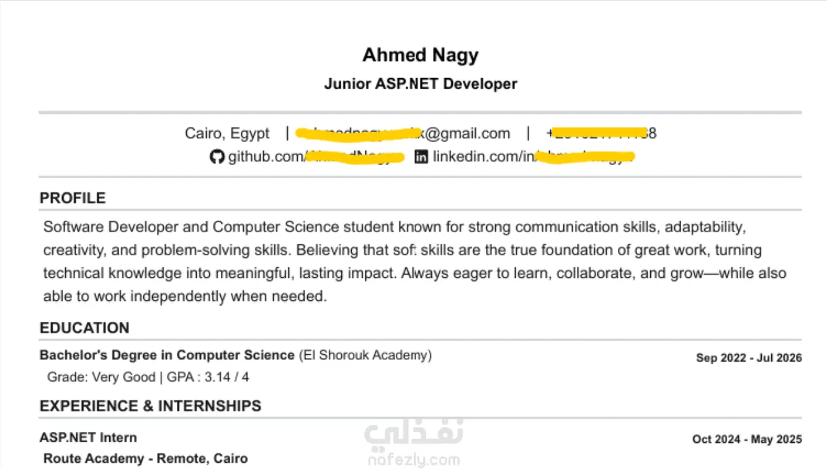827x469 pixels.
Task: Click the gmail.com email address
Action: (x=403, y=133)
